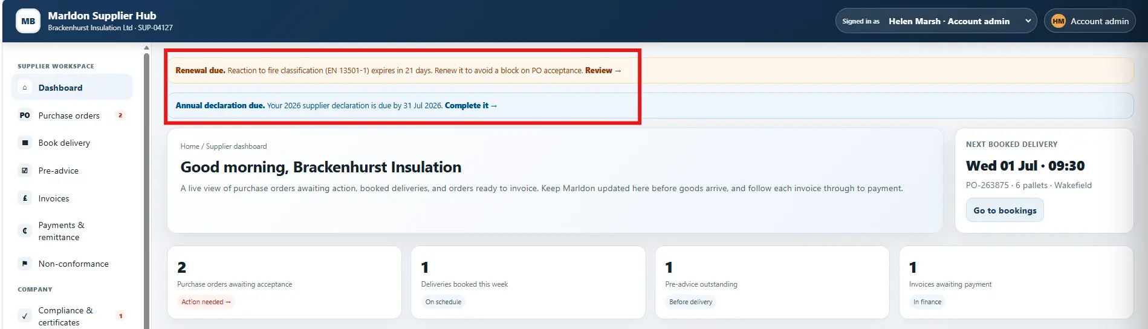This screenshot has width=1148, height=329.
Task: Click Deliveries booked this week card
Action: [x=528, y=282]
